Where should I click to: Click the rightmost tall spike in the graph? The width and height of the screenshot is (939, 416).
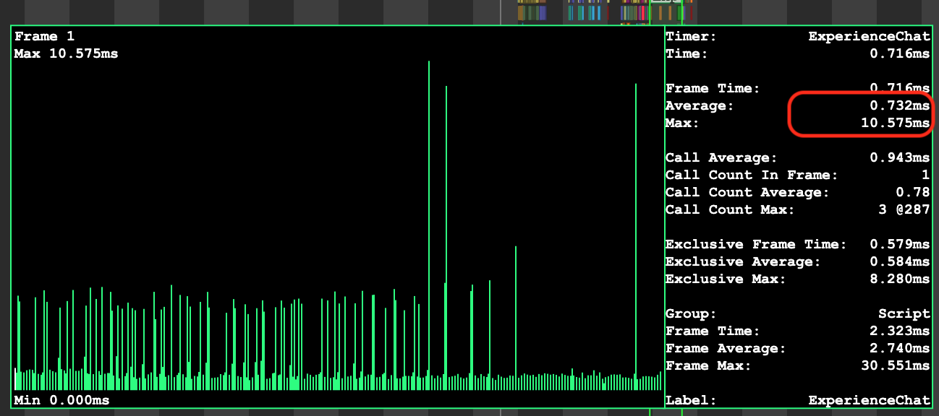(x=636, y=237)
